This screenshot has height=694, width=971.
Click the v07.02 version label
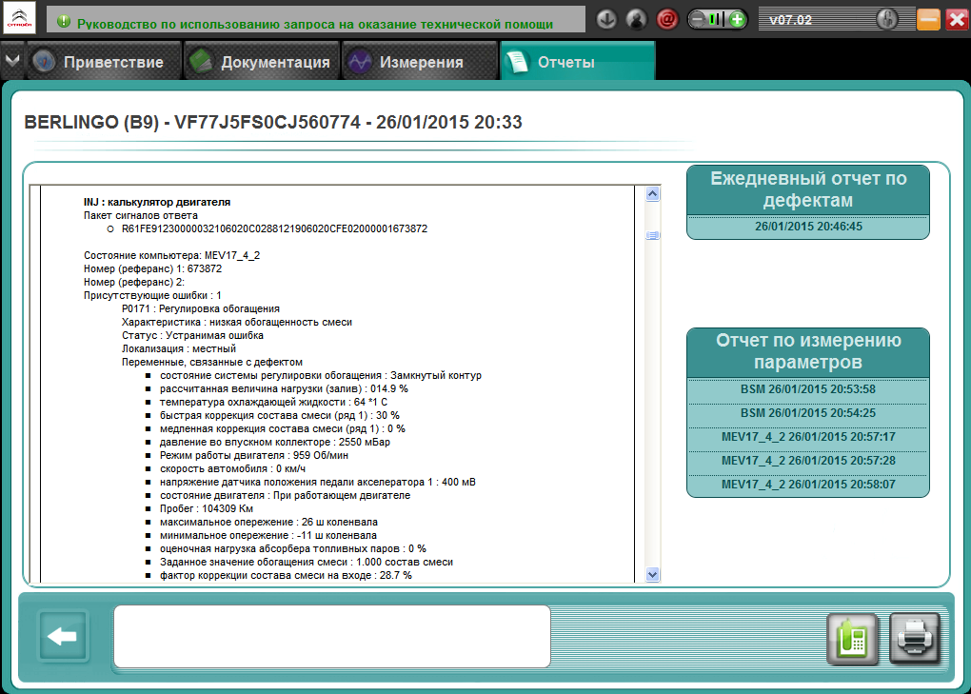click(x=790, y=20)
